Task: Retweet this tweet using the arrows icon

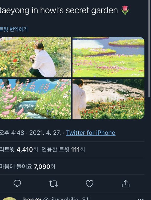Action: (x=53, y=184)
